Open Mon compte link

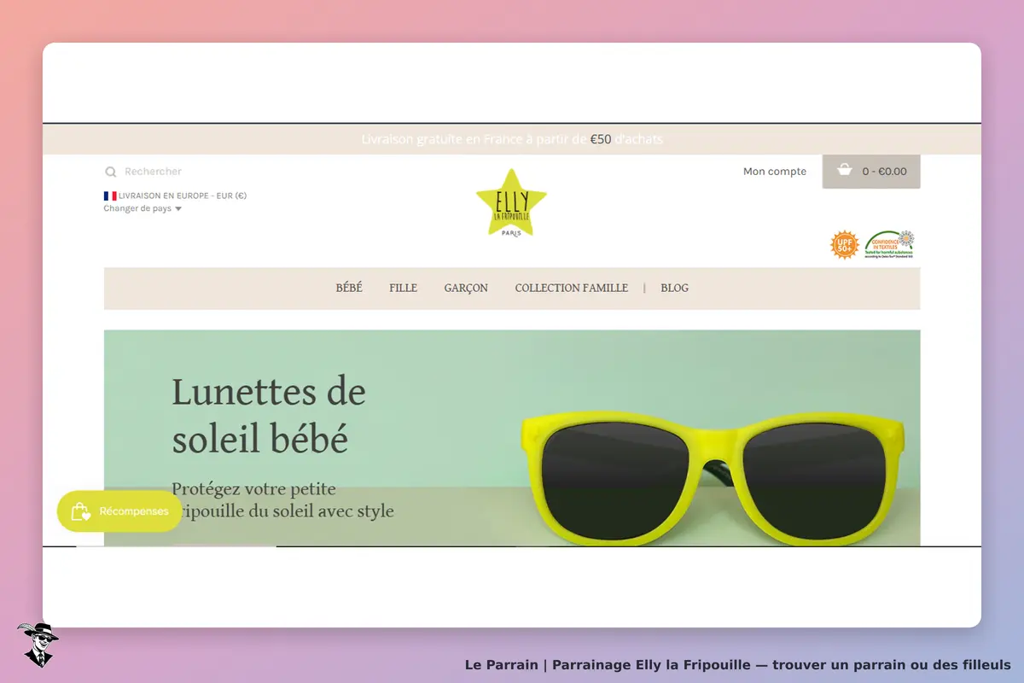coord(775,172)
